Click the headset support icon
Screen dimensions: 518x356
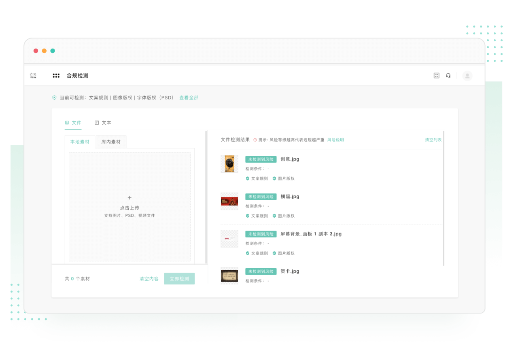click(448, 75)
